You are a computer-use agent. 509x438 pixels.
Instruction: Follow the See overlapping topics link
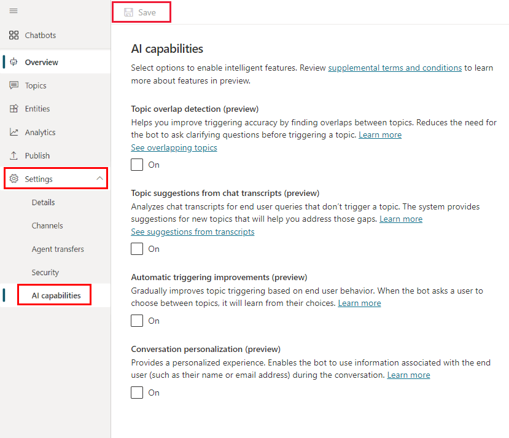(174, 147)
